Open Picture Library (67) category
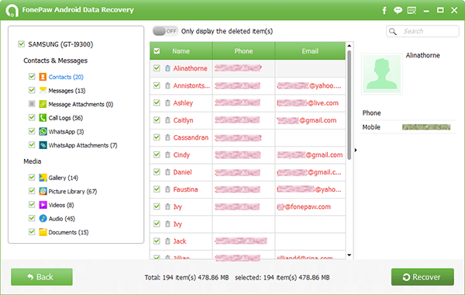The image size is (465, 295). (73, 192)
